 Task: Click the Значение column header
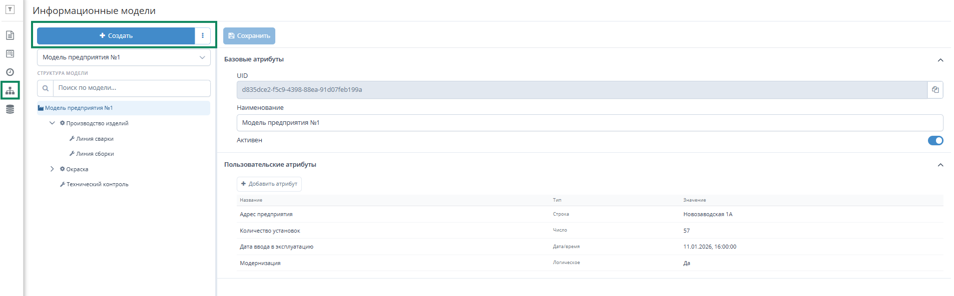(695, 200)
